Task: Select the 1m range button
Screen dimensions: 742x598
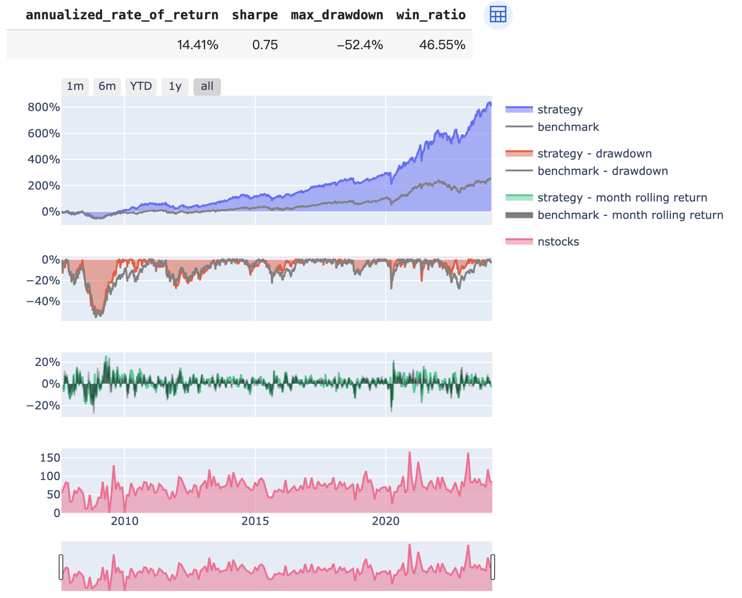Action: [x=75, y=86]
